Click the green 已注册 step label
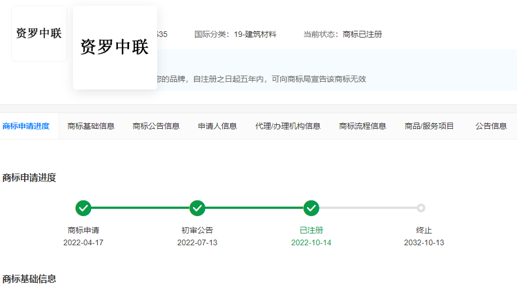The width and height of the screenshot is (517, 285). [x=311, y=230]
